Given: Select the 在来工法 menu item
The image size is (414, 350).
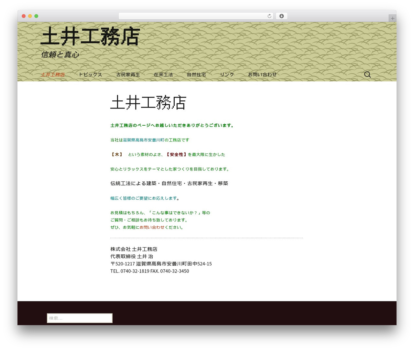Looking at the screenshot, I should click(163, 75).
